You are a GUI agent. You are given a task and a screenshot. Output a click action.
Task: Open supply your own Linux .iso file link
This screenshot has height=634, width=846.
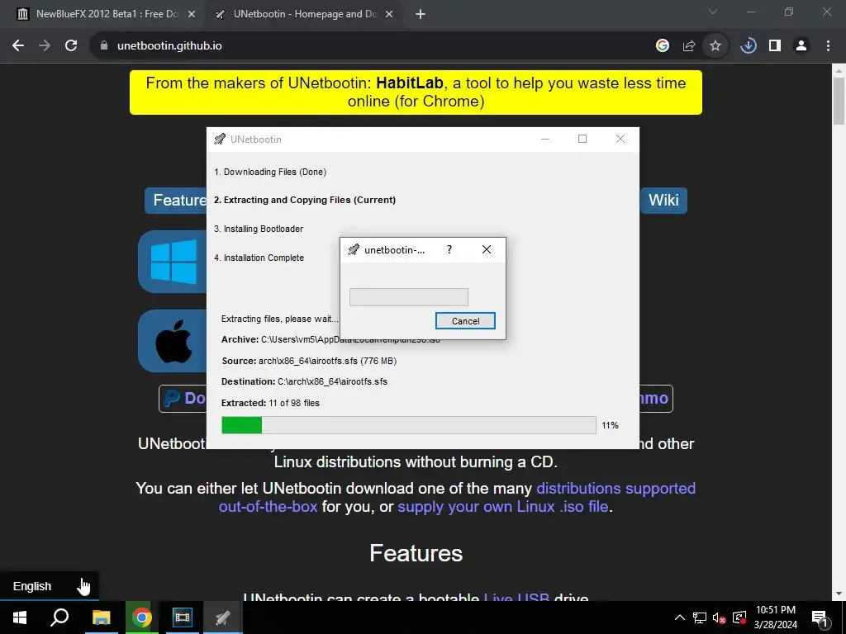coord(503,507)
